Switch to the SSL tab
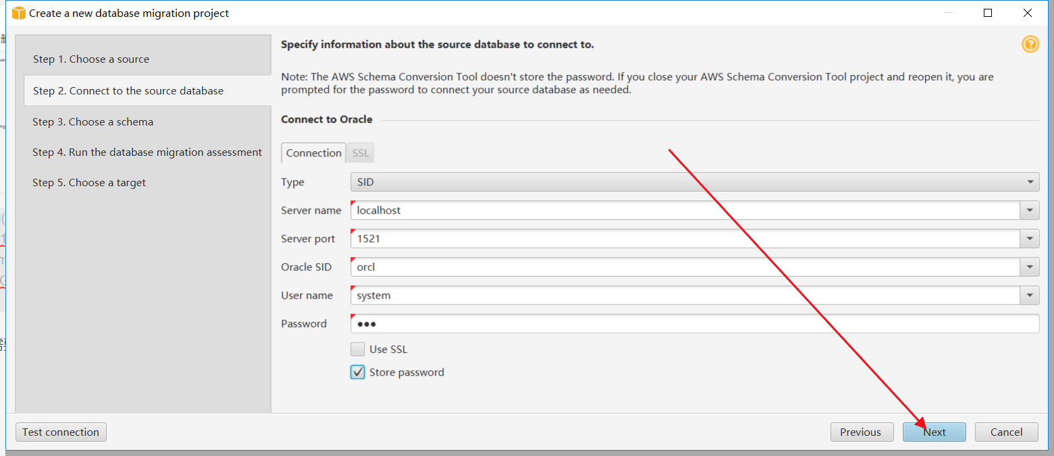The height and width of the screenshot is (456, 1054). [361, 153]
